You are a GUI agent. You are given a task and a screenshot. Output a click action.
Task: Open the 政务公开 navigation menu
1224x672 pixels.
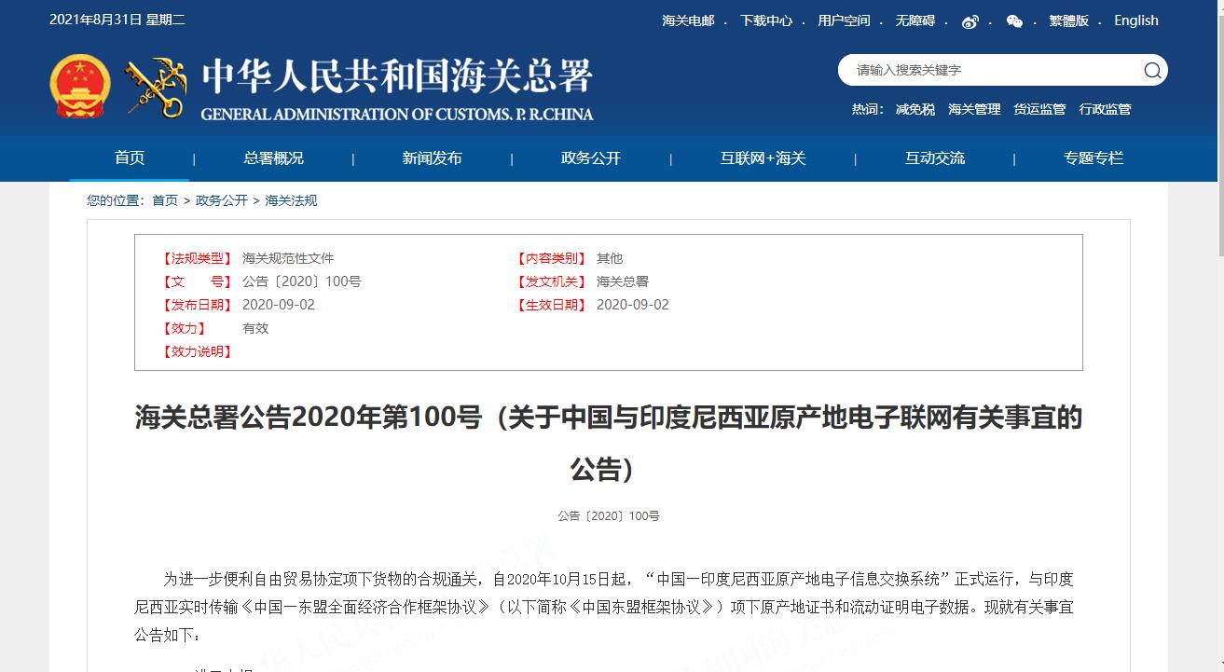click(x=591, y=158)
